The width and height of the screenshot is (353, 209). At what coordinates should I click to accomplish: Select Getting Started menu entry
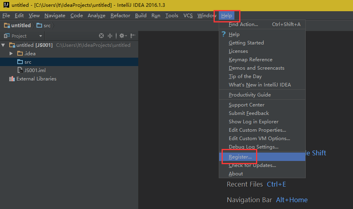[x=262, y=43]
